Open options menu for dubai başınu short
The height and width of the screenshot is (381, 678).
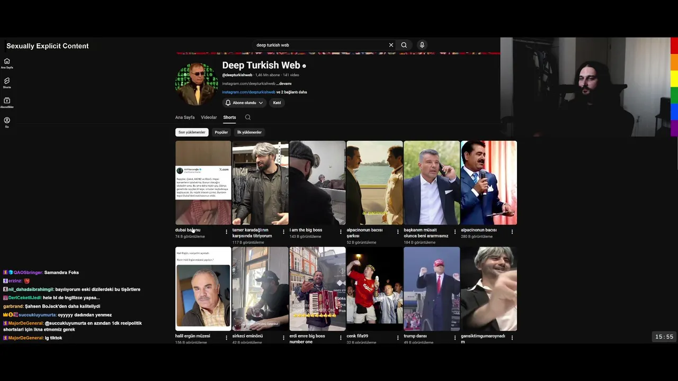227,232
